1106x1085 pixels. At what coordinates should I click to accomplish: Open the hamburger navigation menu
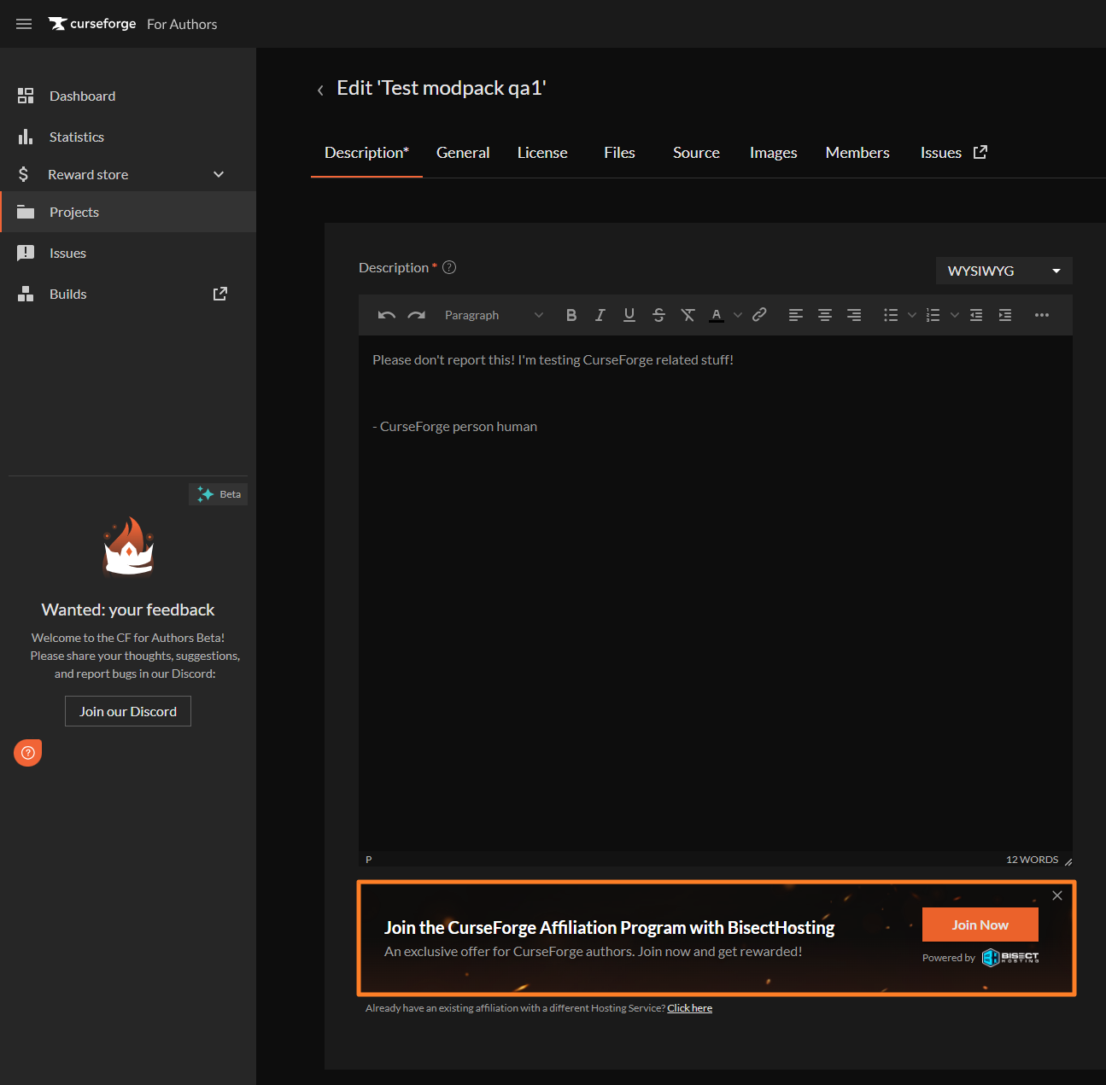click(x=24, y=24)
